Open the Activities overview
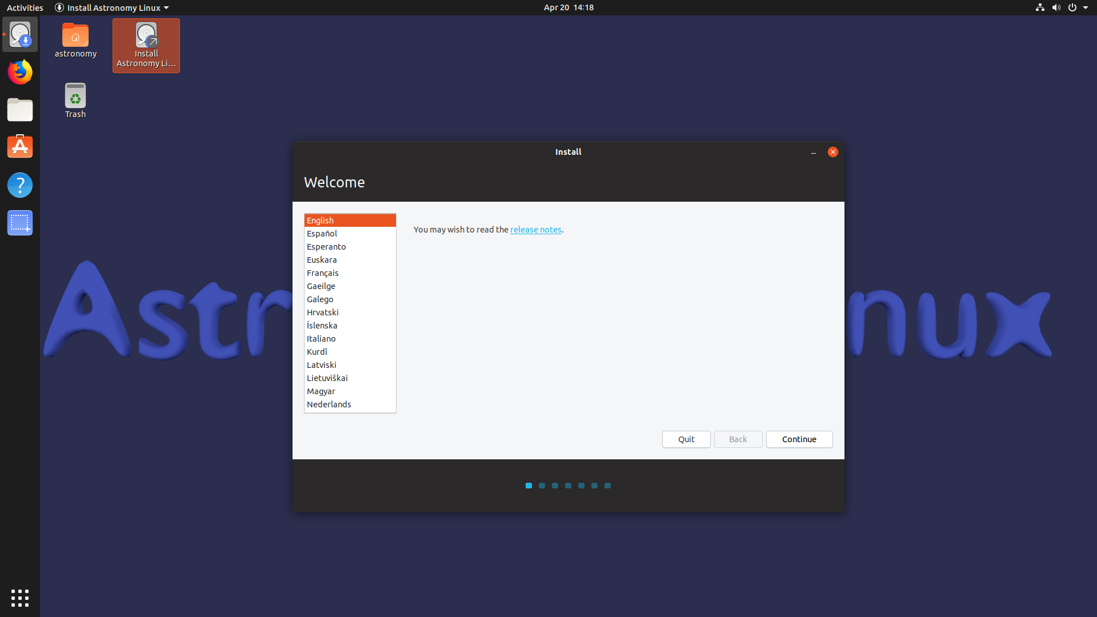Screen dimensions: 1097x617 click(x=25, y=7)
